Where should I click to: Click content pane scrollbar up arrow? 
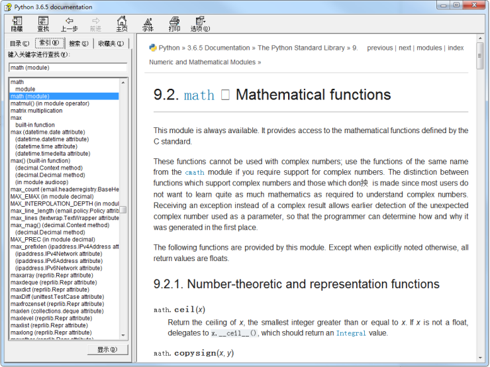[480, 38]
